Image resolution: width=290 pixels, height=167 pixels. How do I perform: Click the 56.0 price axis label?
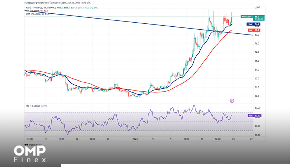point(257,87)
